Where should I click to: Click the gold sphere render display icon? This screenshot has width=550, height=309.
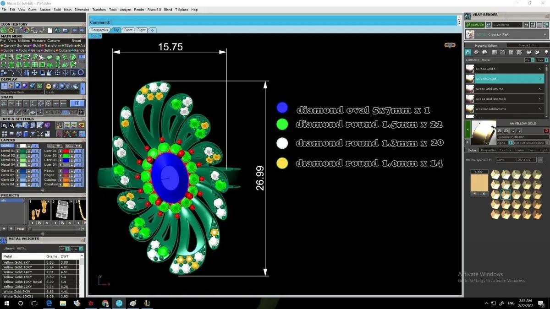49,86
